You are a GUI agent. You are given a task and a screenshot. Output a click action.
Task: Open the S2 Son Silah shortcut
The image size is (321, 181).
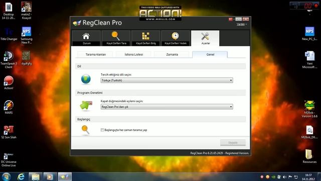coord(9,132)
